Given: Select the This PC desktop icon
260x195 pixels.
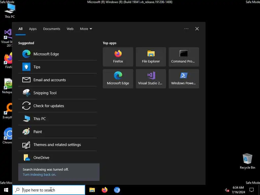Looking at the screenshot, I should tap(10, 10).
